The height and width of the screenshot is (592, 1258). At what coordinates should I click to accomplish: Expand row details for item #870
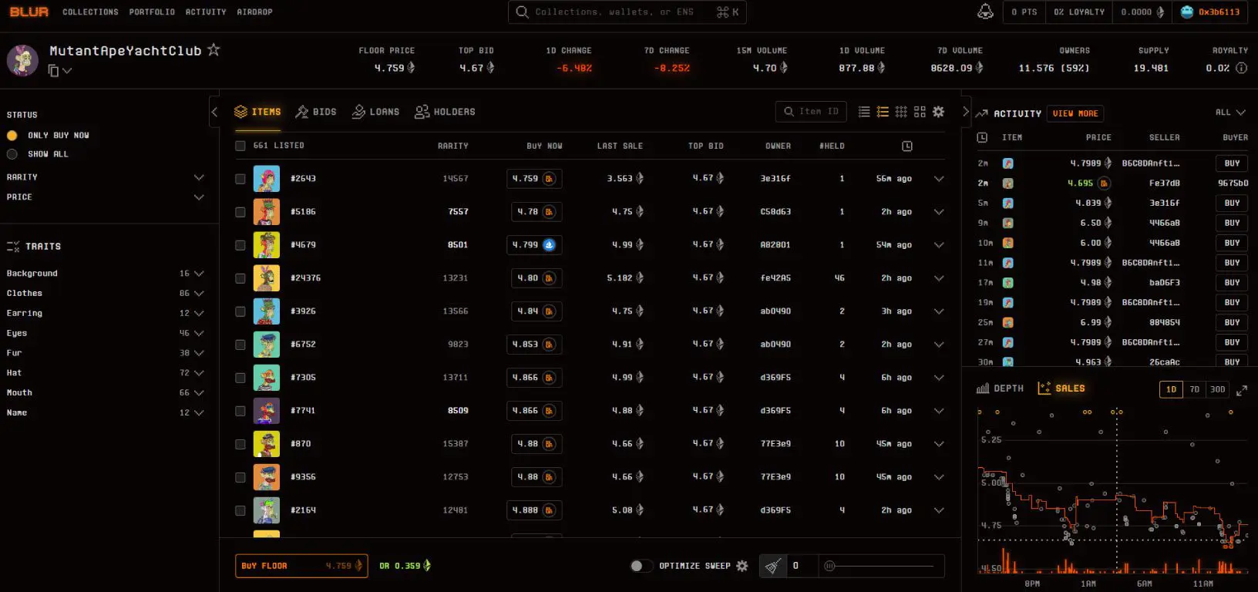point(939,444)
